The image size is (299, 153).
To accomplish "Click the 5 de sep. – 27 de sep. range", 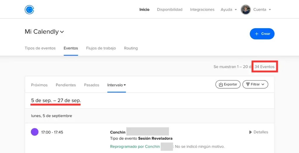I will (56, 101).
